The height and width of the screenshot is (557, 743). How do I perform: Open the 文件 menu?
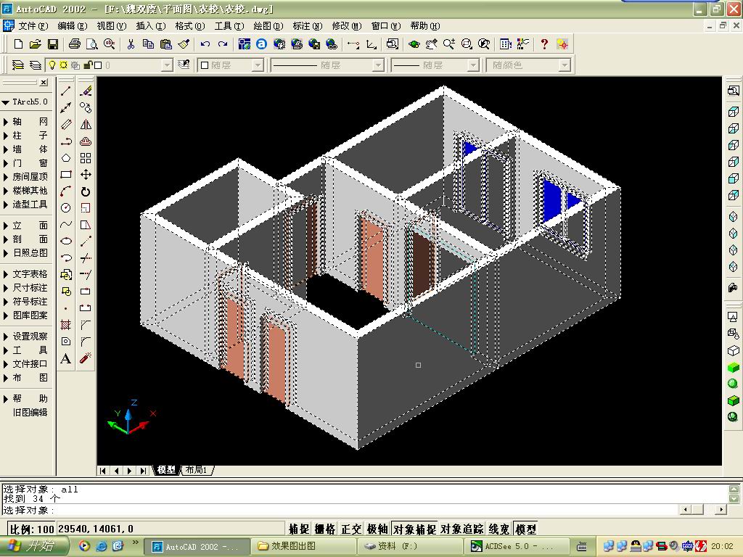33,25
